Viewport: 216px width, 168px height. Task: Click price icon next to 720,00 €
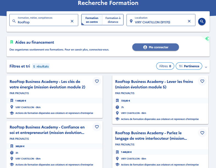pyautogui.click(x=117, y=100)
